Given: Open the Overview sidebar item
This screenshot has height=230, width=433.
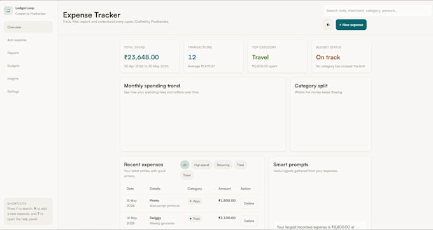Looking at the screenshot, I should [28, 27].
